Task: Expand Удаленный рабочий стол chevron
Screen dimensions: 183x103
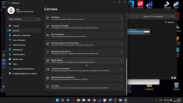Action: (122, 52)
